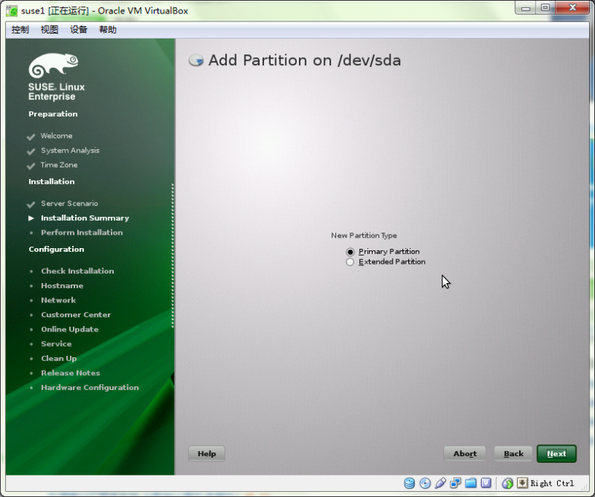Click the globe icon beside Add Partition title
The height and width of the screenshot is (497, 595).
click(195, 59)
